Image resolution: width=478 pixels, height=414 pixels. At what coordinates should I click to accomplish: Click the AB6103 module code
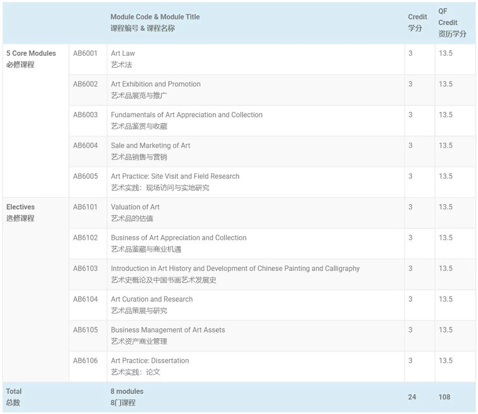(x=85, y=269)
